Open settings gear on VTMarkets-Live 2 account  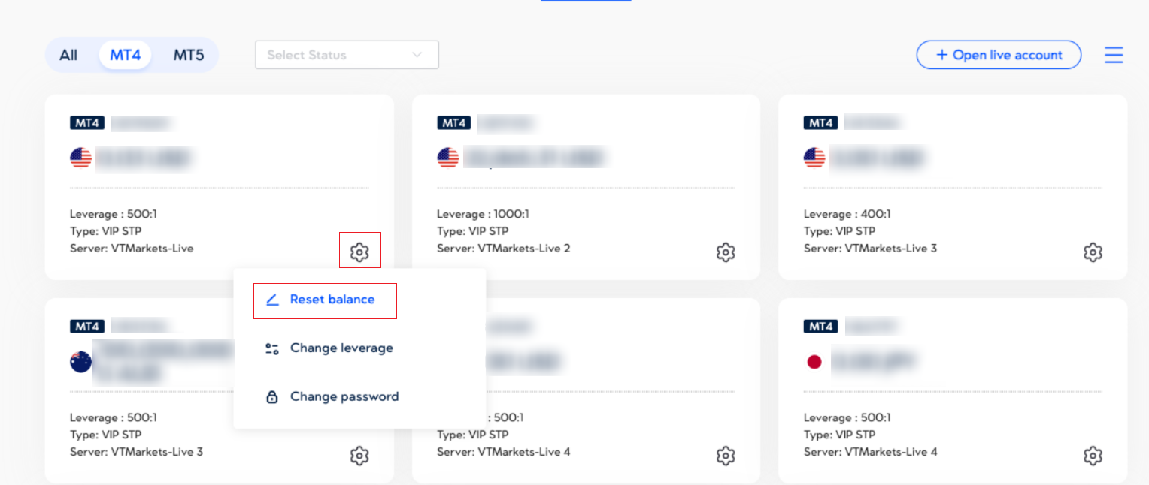(726, 252)
